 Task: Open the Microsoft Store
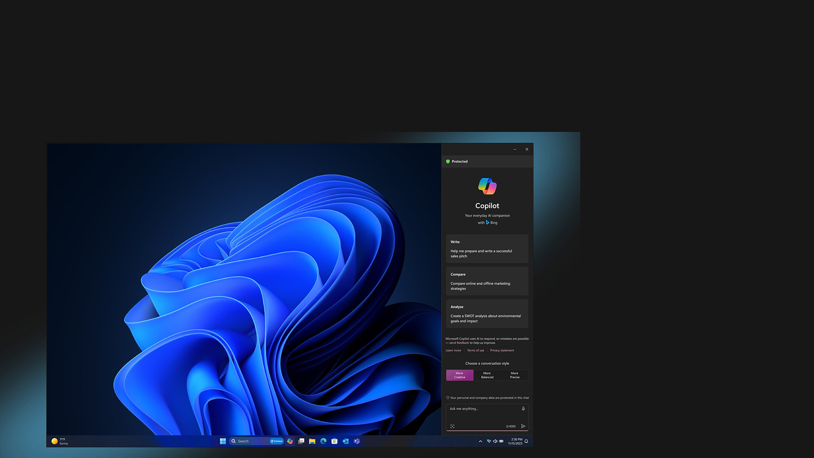[335, 441]
